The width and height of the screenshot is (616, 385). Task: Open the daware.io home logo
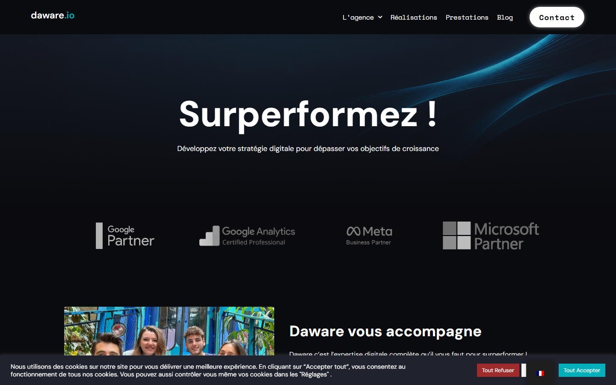tap(53, 15)
